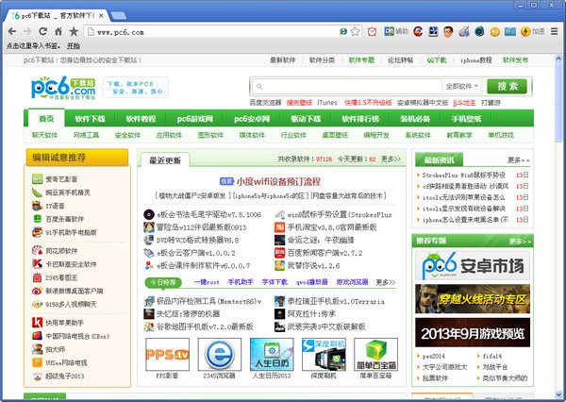Go to the browser home icon
This screenshot has height=402, width=566.
[x=58, y=32]
